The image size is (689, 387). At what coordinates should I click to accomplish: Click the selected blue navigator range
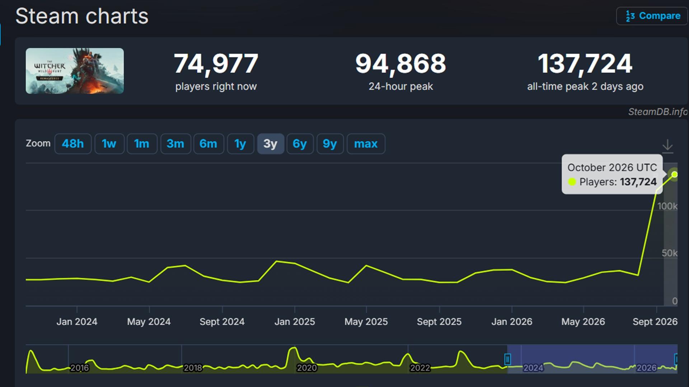[x=592, y=359]
